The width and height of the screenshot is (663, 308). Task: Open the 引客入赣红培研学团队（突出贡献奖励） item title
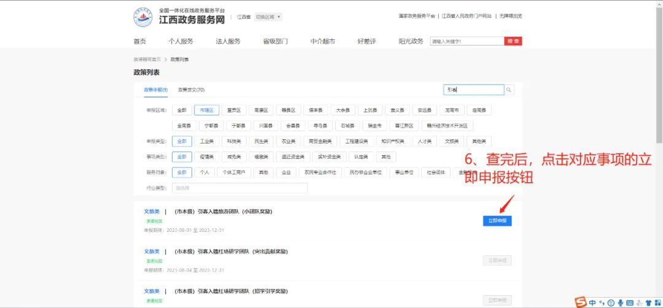(231, 252)
